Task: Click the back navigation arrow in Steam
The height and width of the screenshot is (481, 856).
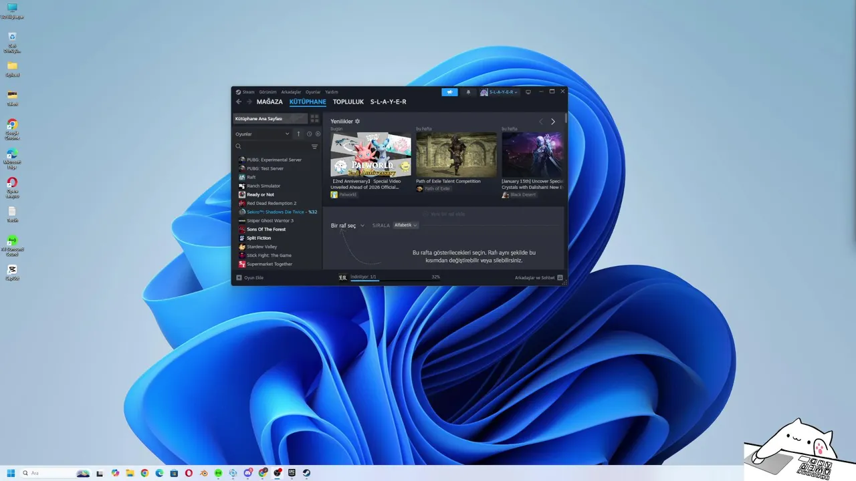Action: 239,102
